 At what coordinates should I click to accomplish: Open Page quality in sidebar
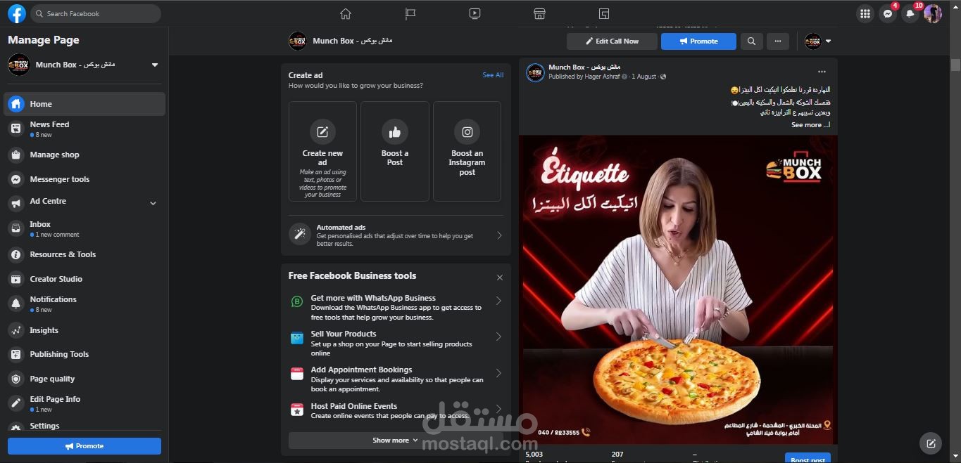click(x=84, y=379)
